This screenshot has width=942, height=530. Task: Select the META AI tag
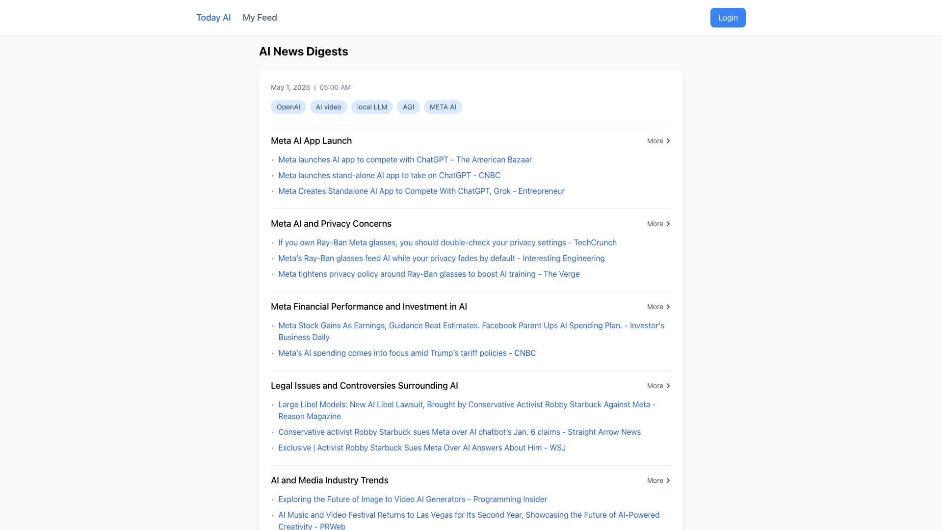443,107
